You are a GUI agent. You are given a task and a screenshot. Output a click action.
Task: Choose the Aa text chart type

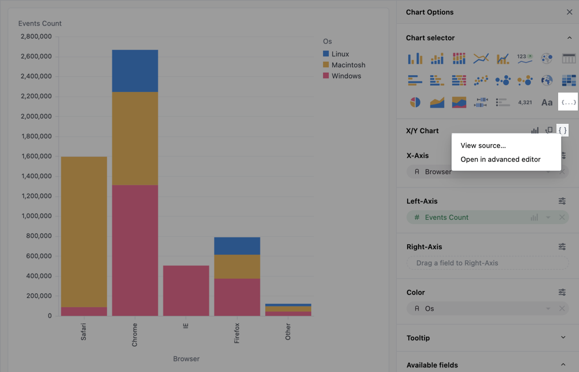545,102
